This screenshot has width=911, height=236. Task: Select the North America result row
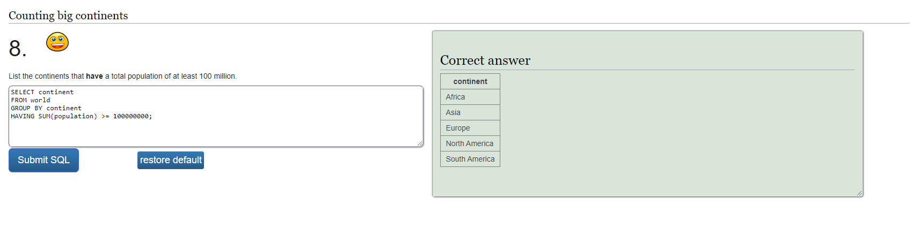pyautogui.click(x=470, y=143)
